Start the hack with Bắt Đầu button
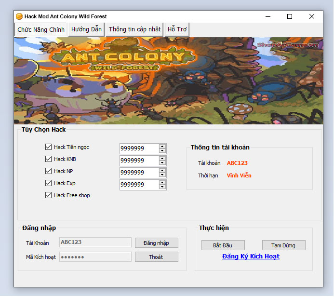334x297 pixels. (223, 245)
